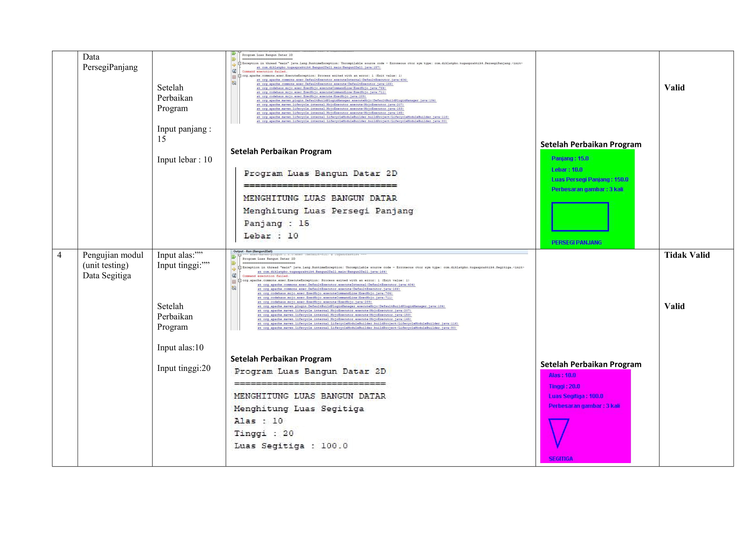The width and height of the screenshot is (754, 533).
Task: Click Re-run with Different Parameters icon
Action: point(234,59)
